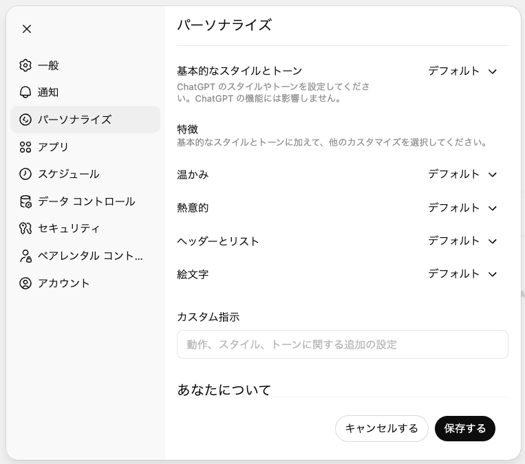Click the セキュリティ key icon

click(x=25, y=228)
